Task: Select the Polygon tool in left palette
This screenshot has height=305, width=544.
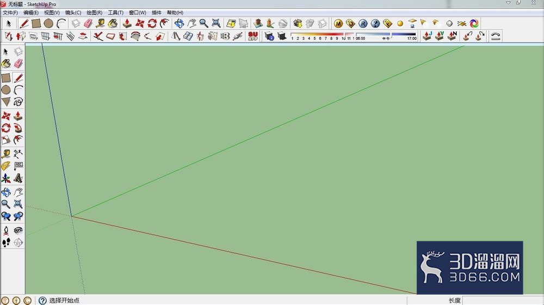Action: coord(6,102)
